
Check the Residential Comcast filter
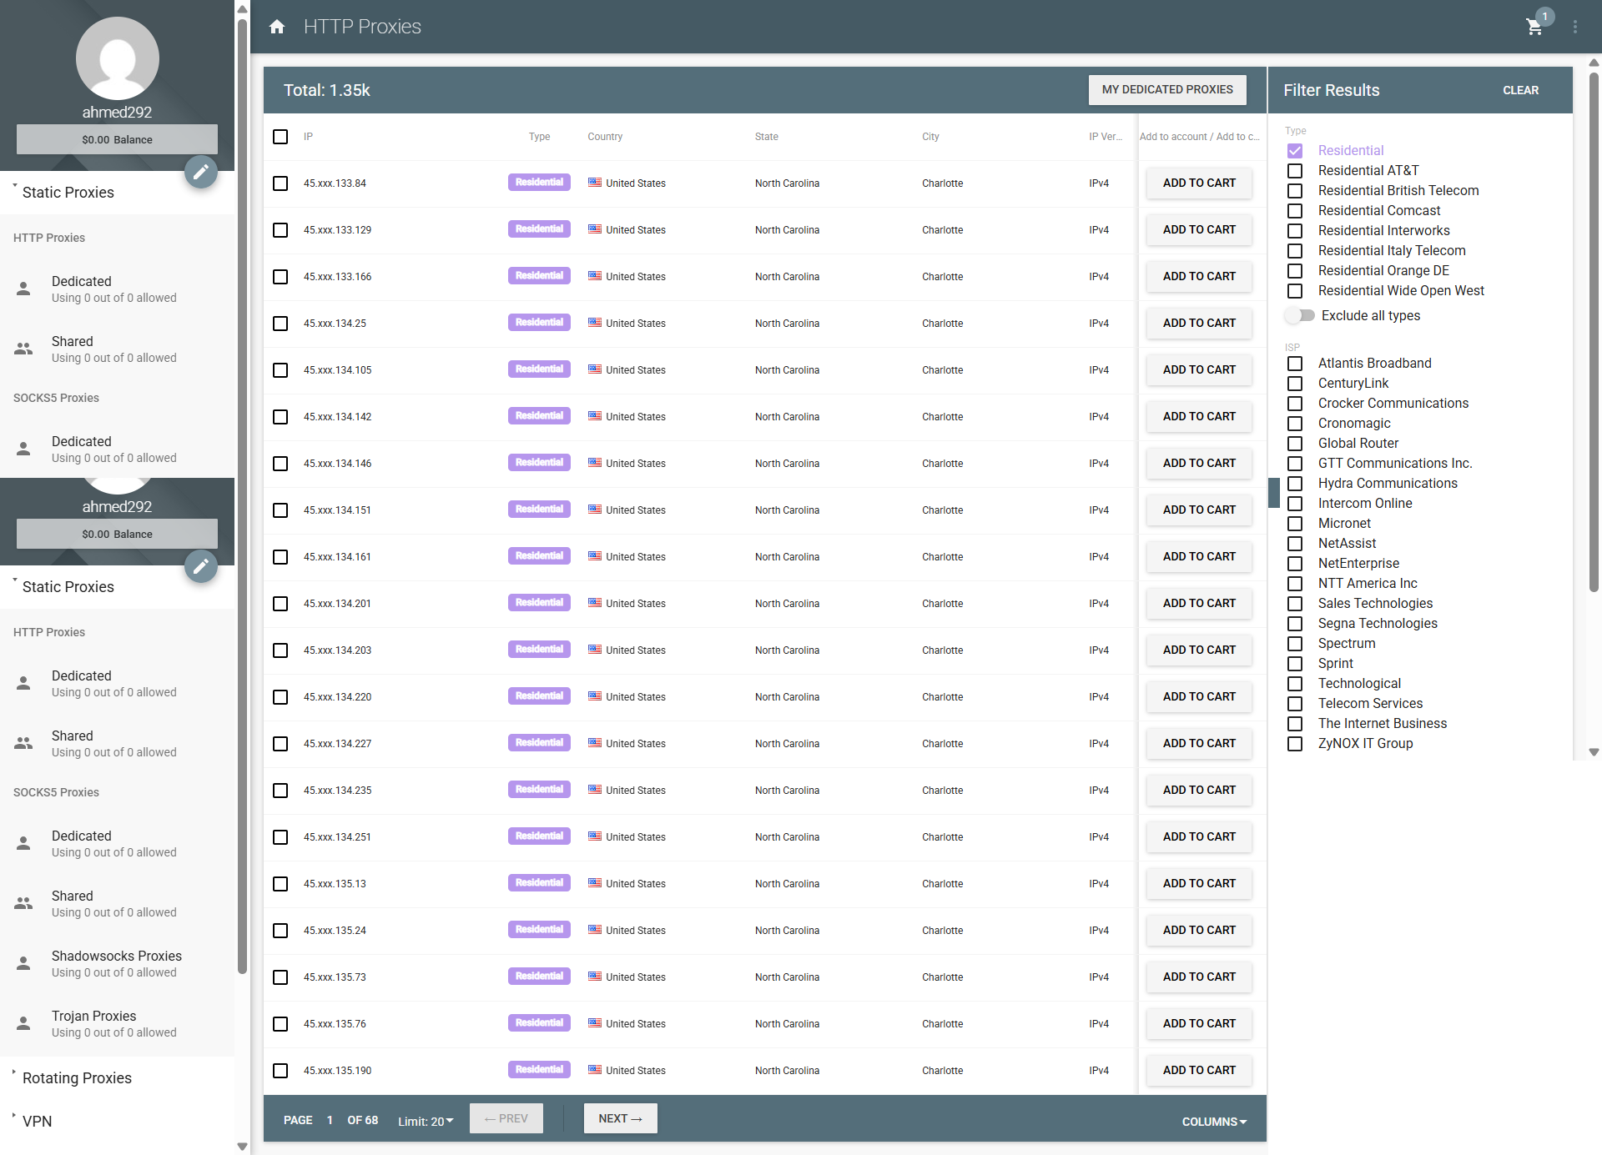click(x=1295, y=211)
